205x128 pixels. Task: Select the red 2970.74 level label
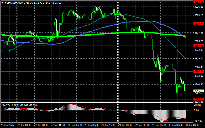coord(199,24)
